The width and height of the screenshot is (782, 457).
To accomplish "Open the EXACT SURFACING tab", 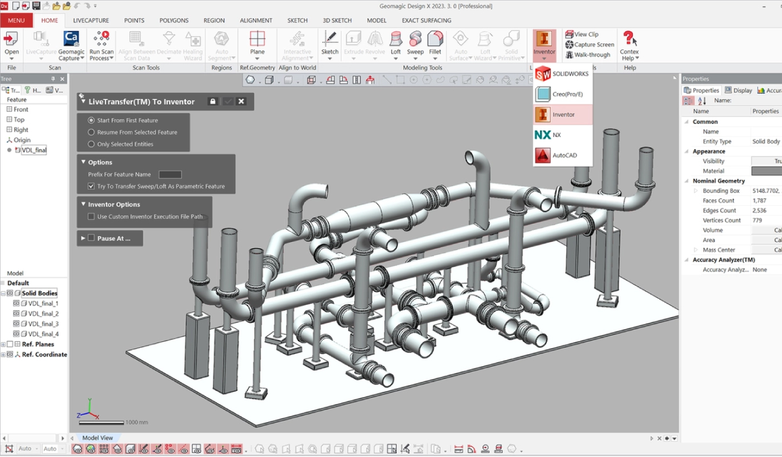I will tap(426, 21).
